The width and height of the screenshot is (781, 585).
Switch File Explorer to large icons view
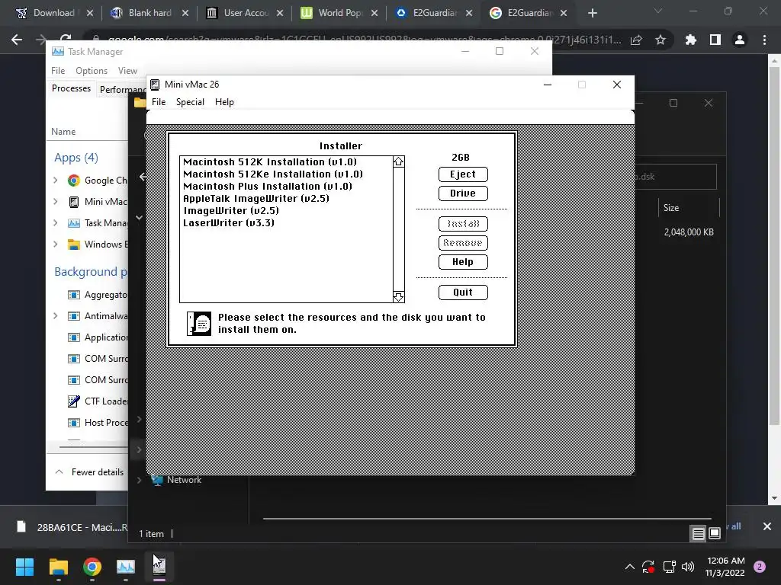click(715, 534)
